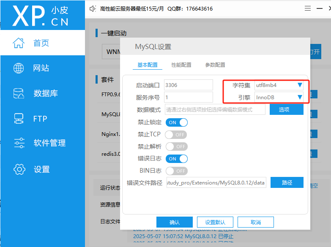The height and width of the screenshot is (247, 331).
Task: Click the 选项 button for 数据模式
Action: tap(287, 109)
